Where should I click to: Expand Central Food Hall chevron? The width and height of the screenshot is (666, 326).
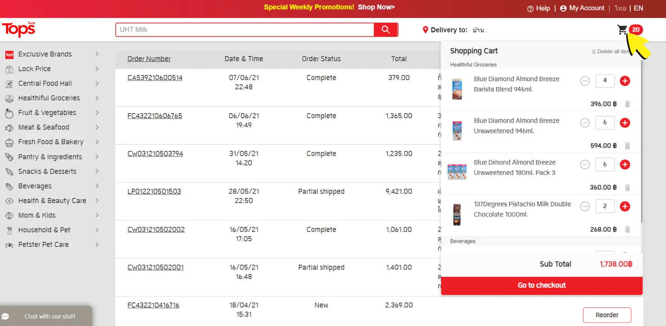coord(97,83)
